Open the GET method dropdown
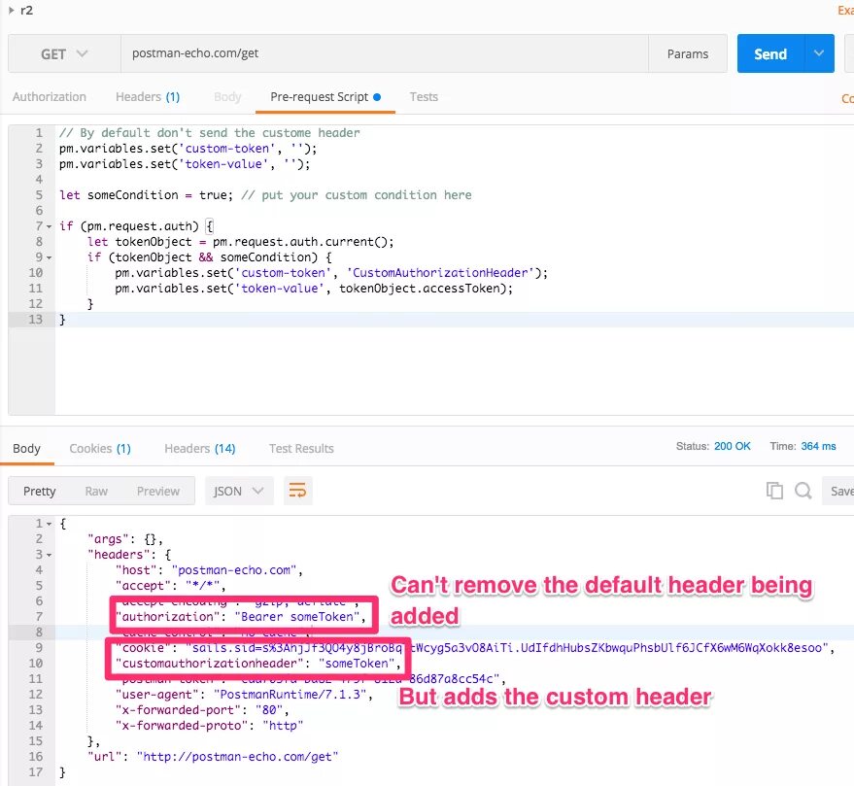The image size is (854, 786). click(x=64, y=53)
